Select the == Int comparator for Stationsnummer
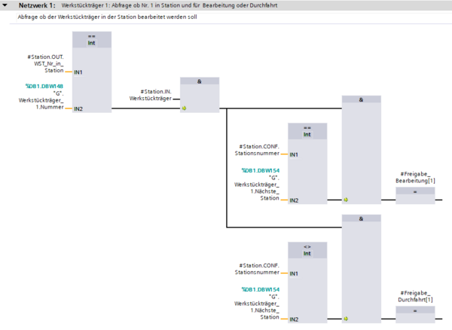The image size is (452, 330). point(307,131)
